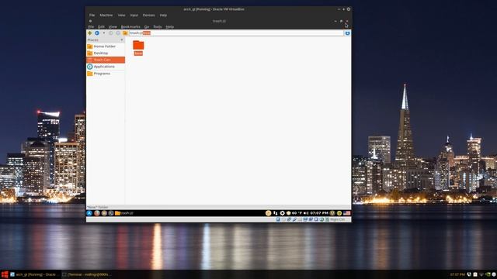Open file manager Help menu
Viewport: 497px width, 279px height.
169,27
